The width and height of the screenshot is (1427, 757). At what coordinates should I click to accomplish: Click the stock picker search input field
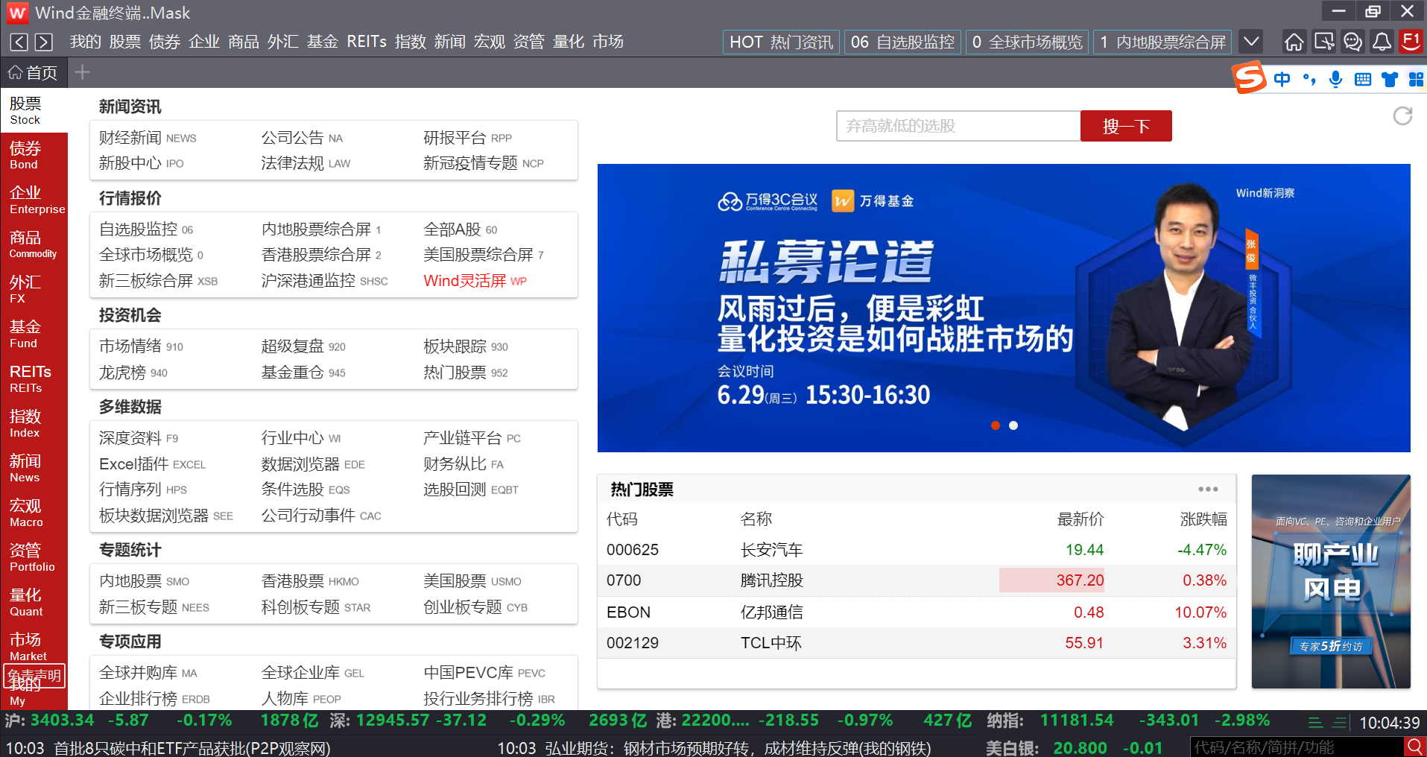[958, 126]
